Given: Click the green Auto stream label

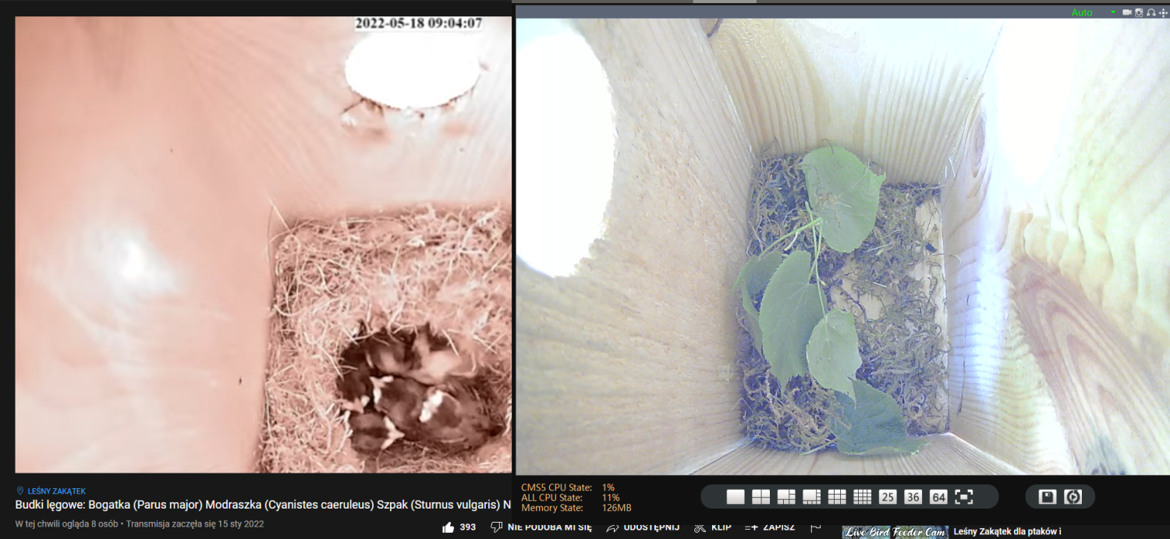Looking at the screenshot, I should [1082, 12].
